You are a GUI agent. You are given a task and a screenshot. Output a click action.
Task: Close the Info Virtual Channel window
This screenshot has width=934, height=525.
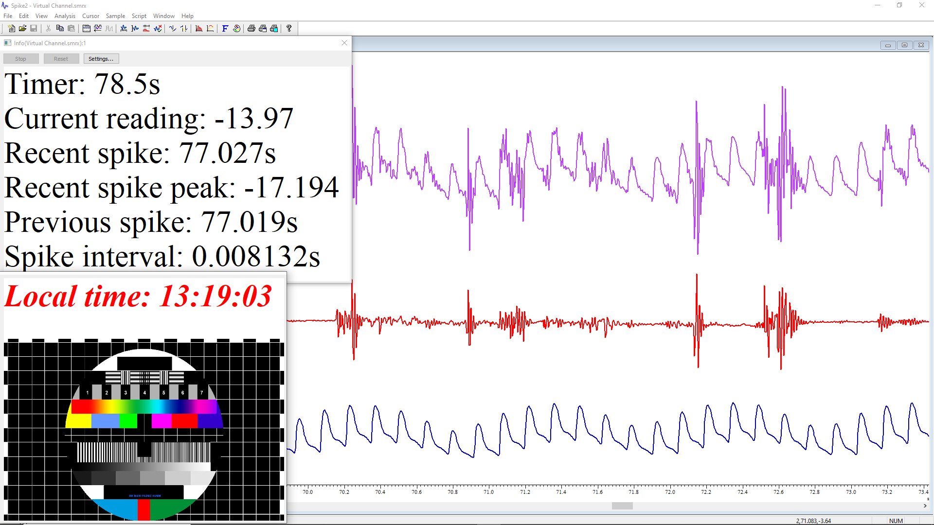(344, 43)
